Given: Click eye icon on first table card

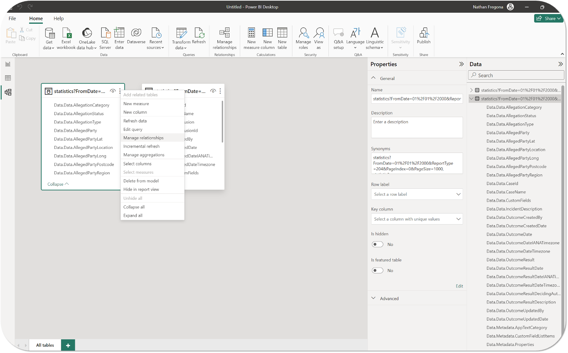Looking at the screenshot, I should (x=113, y=91).
